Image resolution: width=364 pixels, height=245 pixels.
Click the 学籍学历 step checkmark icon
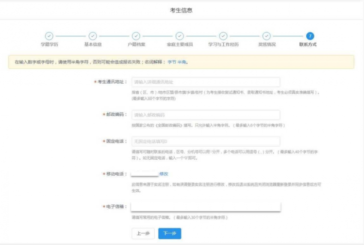pos(49,36)
